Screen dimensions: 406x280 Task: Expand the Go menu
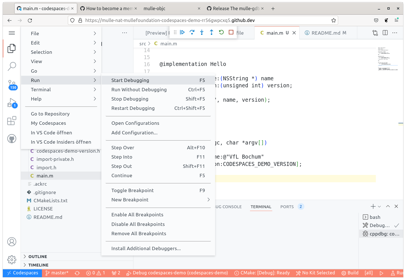pyautogui.click(x=61, y=71)
